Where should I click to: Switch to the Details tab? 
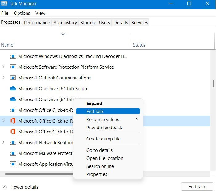coord(121,23)
